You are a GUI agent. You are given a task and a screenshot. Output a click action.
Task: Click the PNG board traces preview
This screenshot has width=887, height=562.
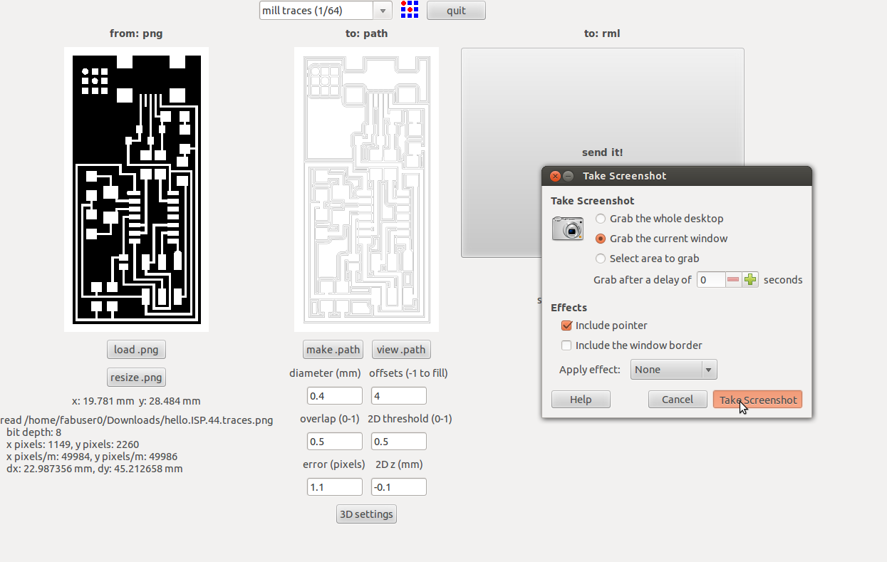tap(136, 189)
